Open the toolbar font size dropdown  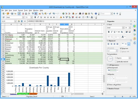tap(31, 17)
